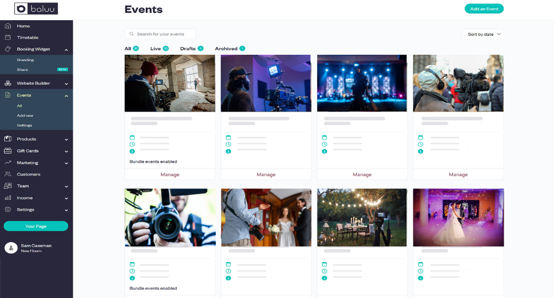Open All under Events in sidebar
The width and height of the screenshot is (555, 298).
(20, 106)
